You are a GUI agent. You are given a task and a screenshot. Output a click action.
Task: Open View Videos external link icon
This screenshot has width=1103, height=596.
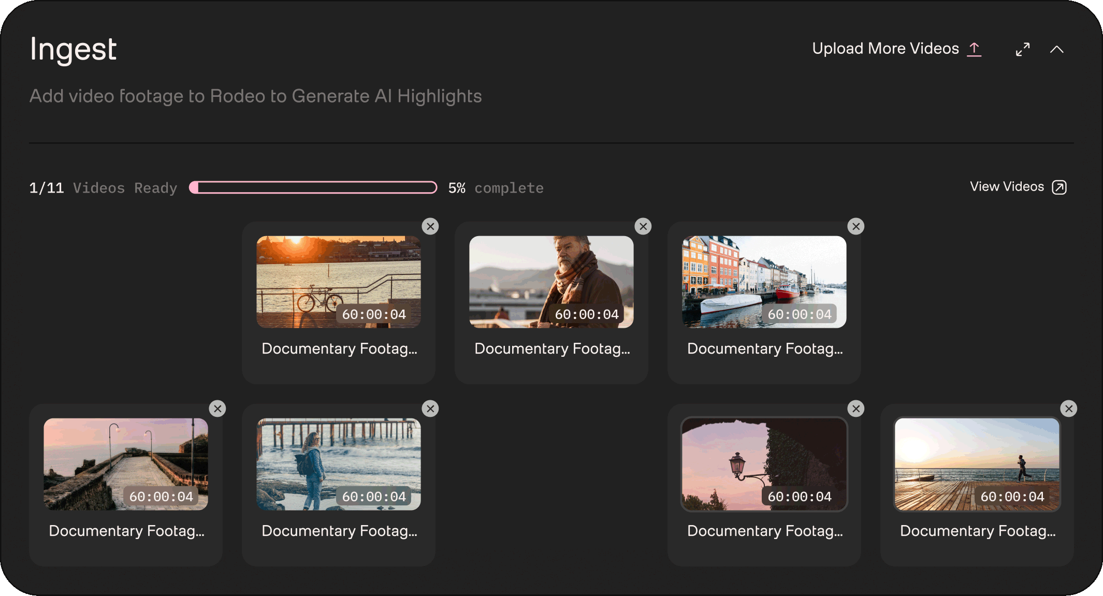[x=1059, y=187]
